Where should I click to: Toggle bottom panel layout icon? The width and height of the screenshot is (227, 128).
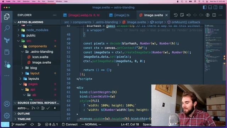click(x=210, y=7)
